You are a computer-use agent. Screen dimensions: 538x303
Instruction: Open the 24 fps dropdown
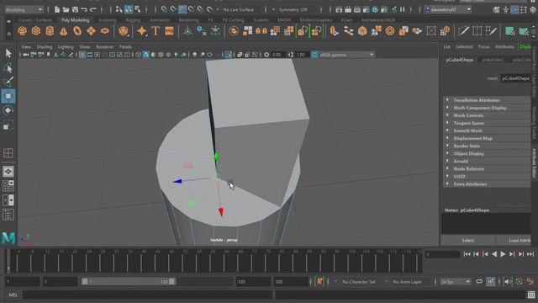click(455, 282)
